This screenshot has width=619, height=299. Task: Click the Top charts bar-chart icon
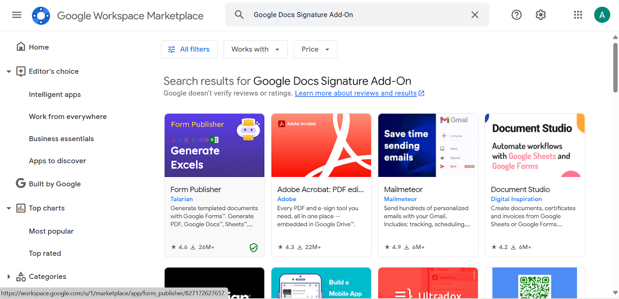[x=20, y=208]
